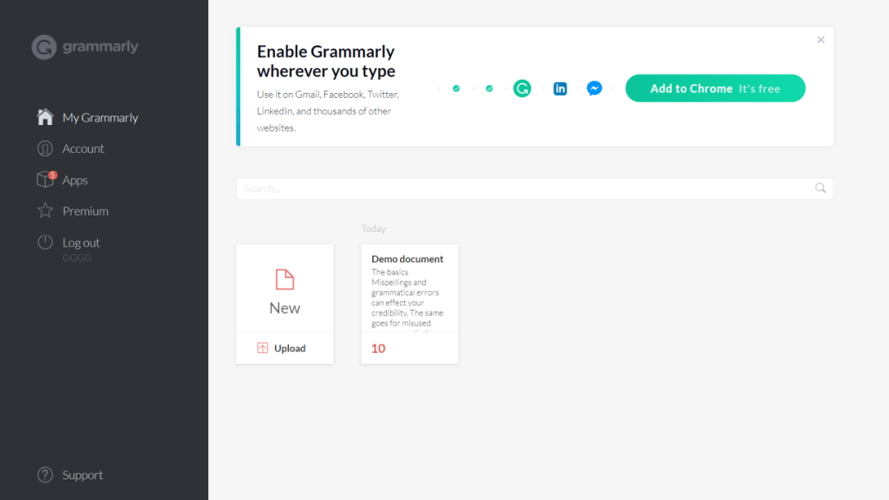Focus the document search field
Image resolution: width=889 pixels, height=500 pixels.
coord(519,188)
